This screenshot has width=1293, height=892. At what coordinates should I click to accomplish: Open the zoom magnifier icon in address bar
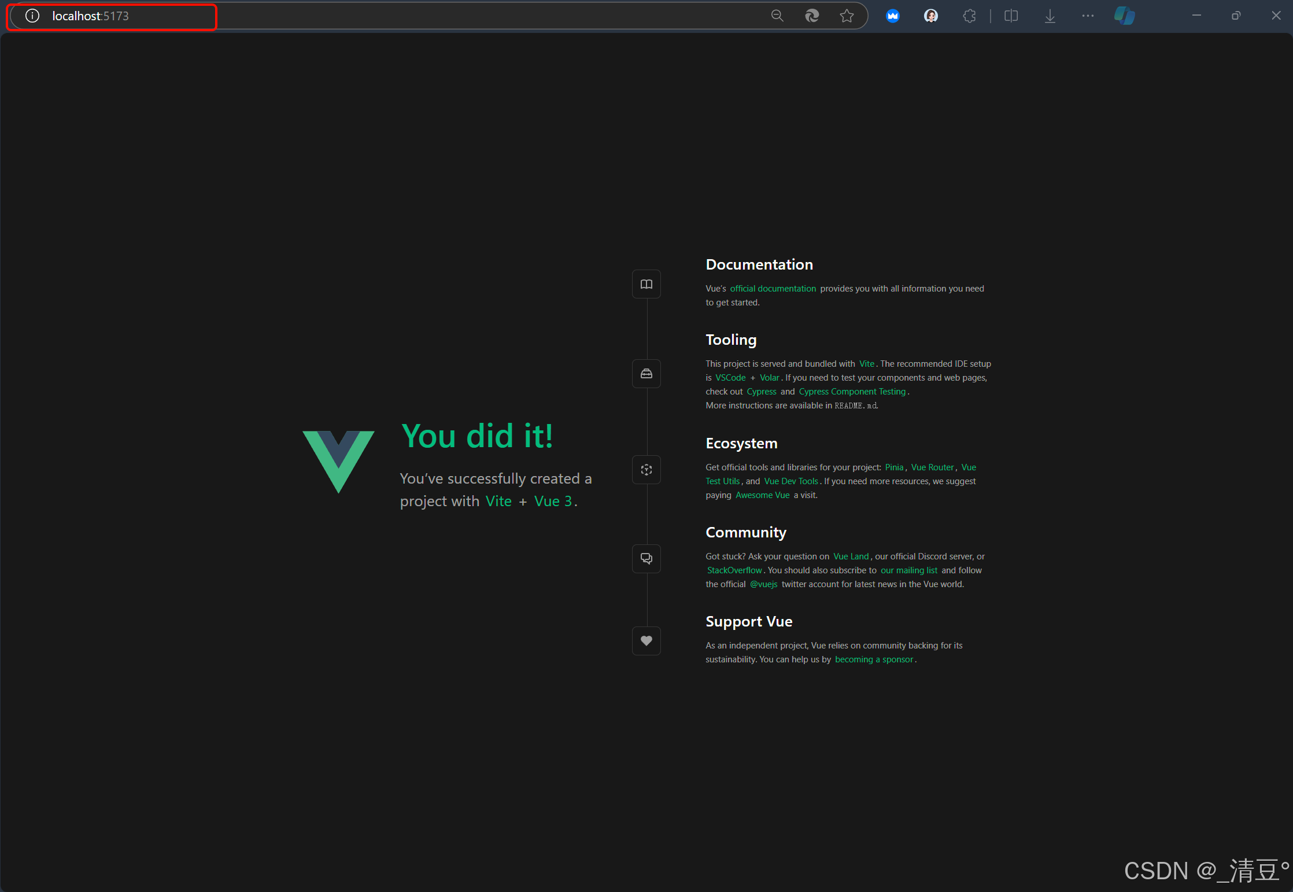[777, 16]
